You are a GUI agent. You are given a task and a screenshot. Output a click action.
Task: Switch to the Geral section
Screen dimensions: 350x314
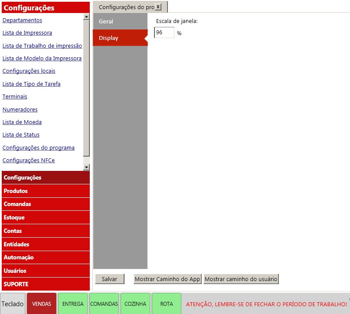pyautogui.click(x=120, y=21)
